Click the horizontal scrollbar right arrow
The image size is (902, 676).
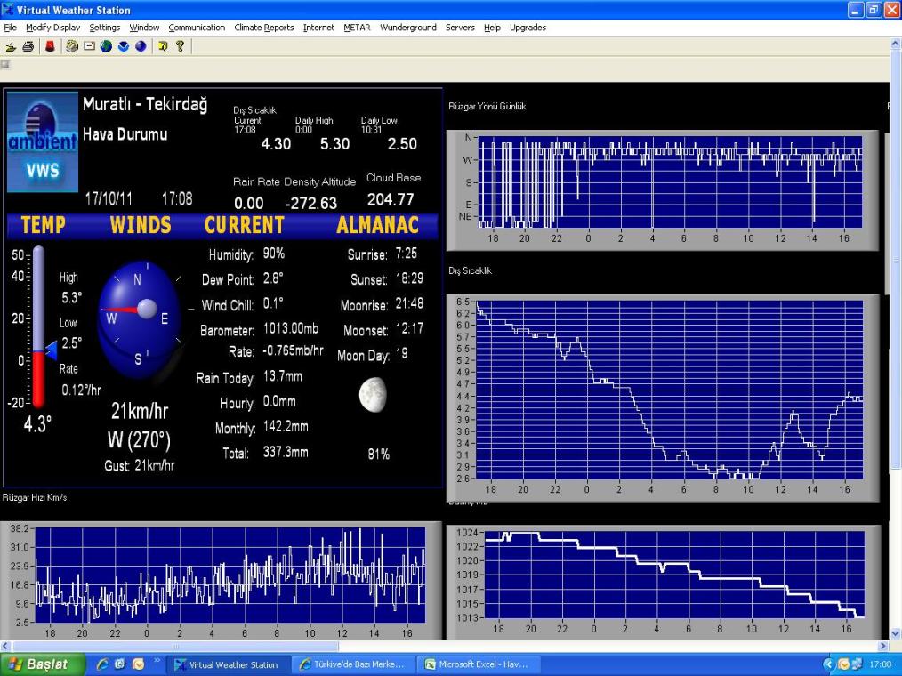tap(882, 647)
